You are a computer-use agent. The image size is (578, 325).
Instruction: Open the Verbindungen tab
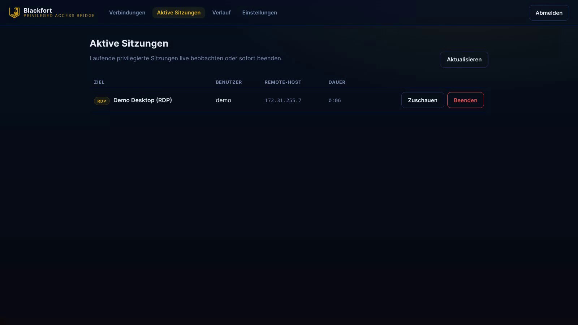pyautogui.click(x=127, y=13)
